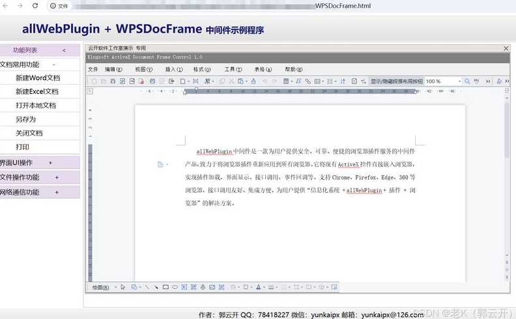Click the browser Back arrow
Viewport: 516px width, 319px height.
pyautogui.click(x=5, y=6)
